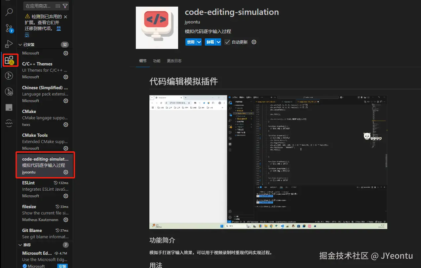Open the git branch search icon below Git Graph
This screenshot has height=268, width=421.
[9, 92]
